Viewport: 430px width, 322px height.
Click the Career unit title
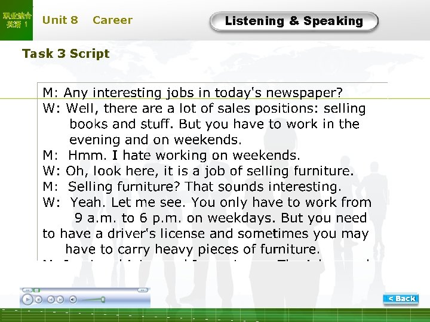pos(112,20)
